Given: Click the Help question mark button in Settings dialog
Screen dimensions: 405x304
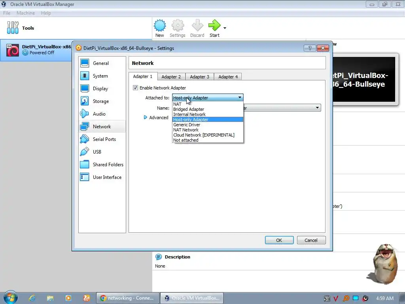Looking at the screenshot, I should pyautogui.click(x=310, y=48).
